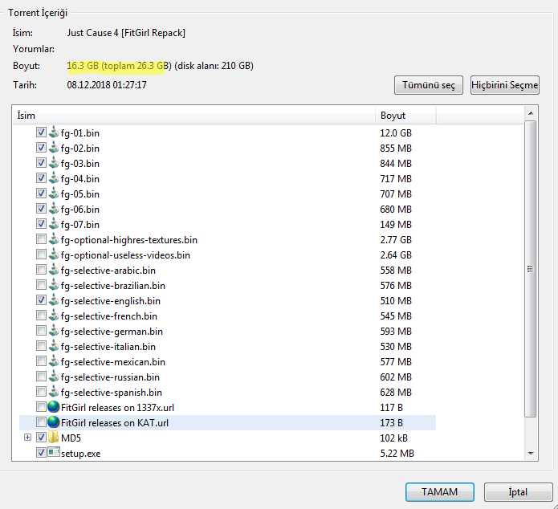
Task: Click the icon of fg-selective-arabic.bin
Action: click(54, 271)
